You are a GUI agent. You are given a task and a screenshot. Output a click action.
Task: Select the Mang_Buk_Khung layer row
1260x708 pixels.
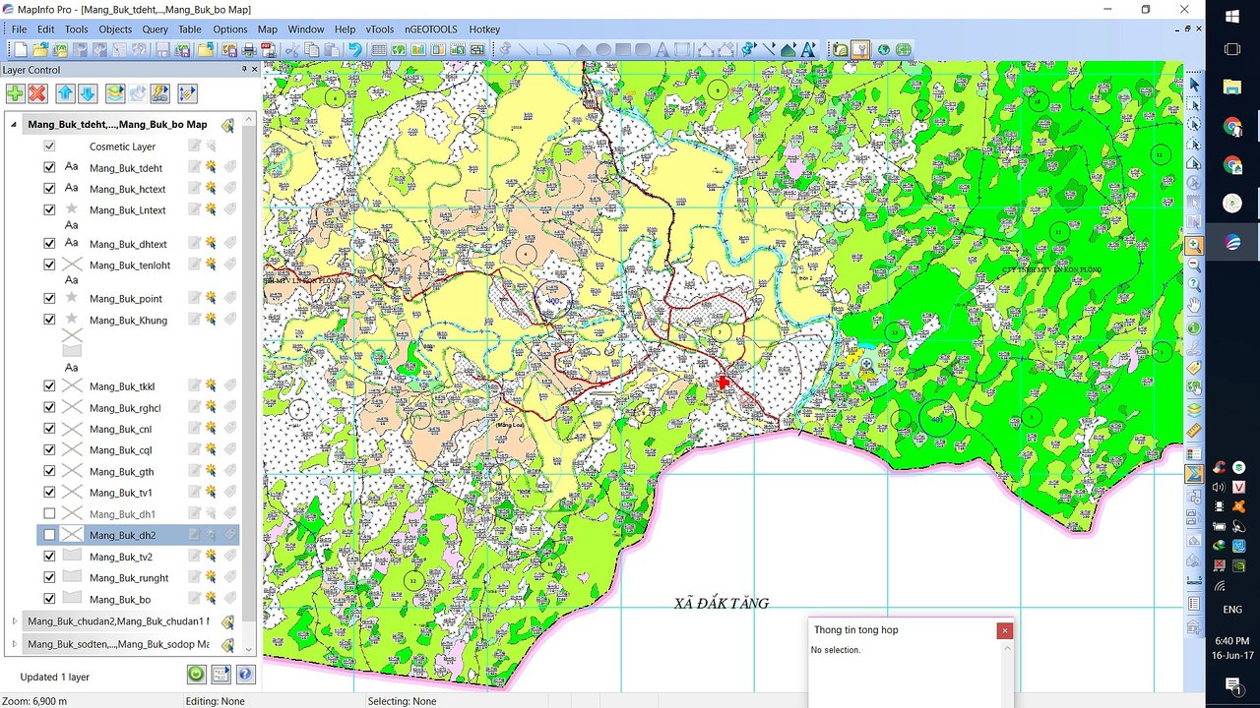[138, 320]
